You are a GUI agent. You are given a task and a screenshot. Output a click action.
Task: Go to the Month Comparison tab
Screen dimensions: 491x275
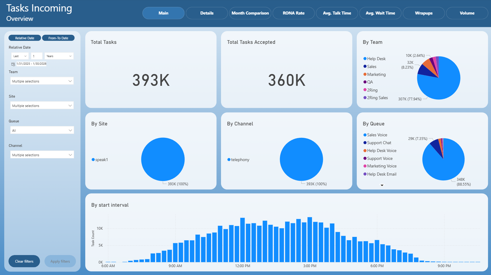tap(250, 13)
